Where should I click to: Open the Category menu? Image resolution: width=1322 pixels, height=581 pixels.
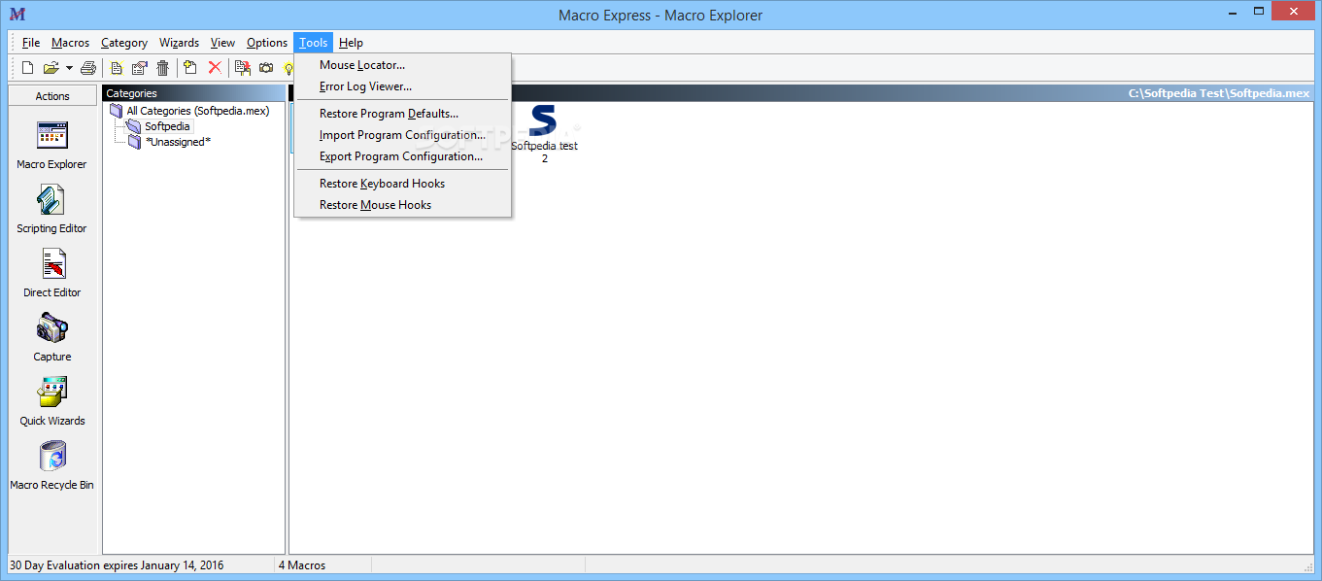click(x=124, y=43)
